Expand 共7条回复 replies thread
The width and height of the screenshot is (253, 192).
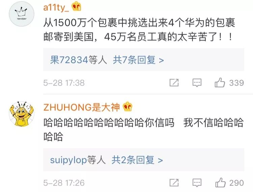coord(138,60)
